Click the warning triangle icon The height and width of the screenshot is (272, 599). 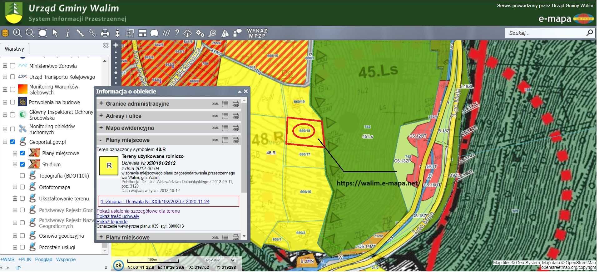225,33
